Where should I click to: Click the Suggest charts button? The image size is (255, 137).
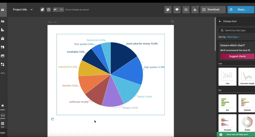237,56
